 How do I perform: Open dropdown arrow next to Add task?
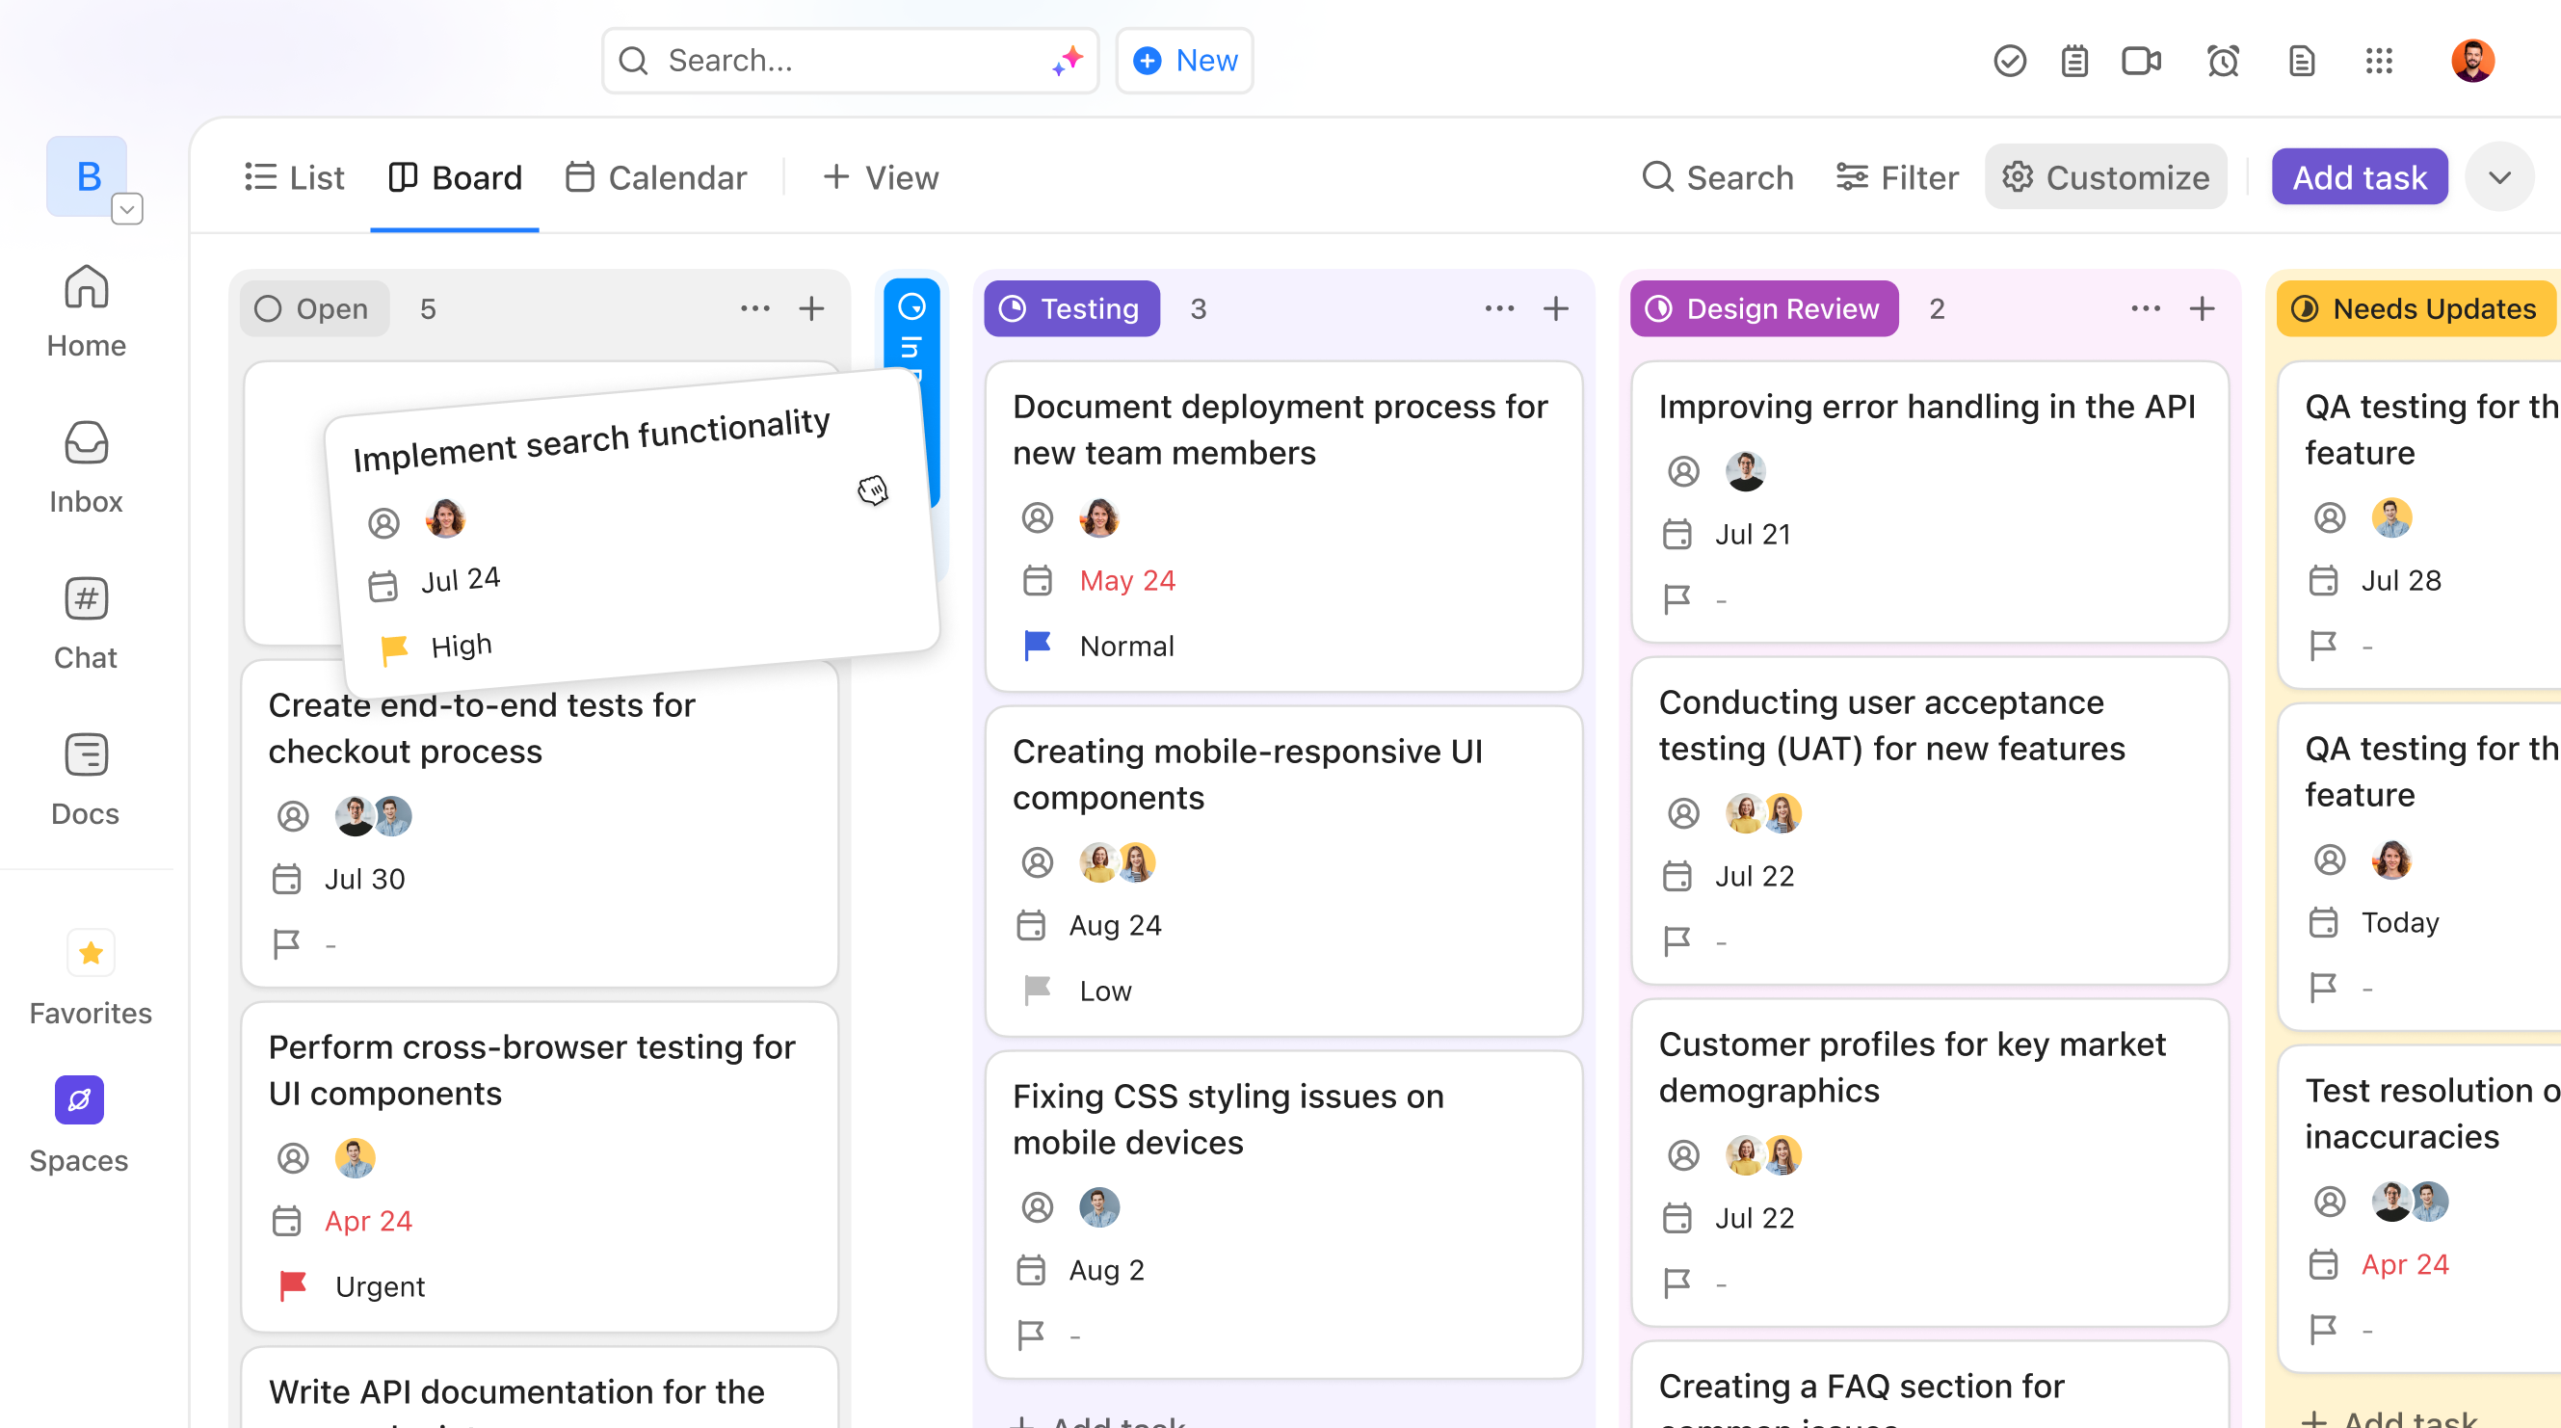[x=2499, y=177]
